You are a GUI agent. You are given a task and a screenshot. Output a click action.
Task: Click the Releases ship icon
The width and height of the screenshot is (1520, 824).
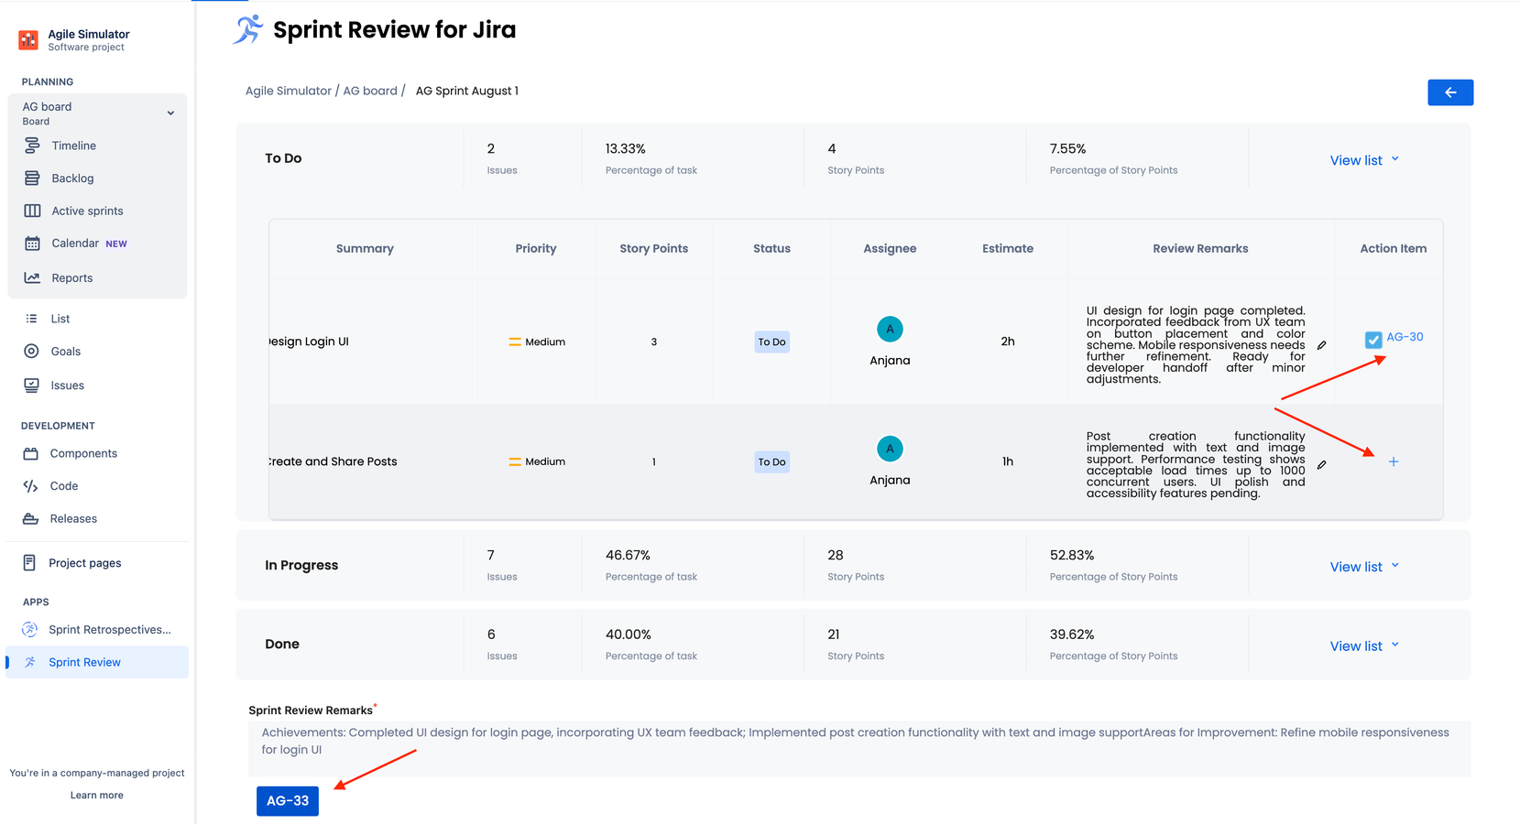(x=30, y=519)
